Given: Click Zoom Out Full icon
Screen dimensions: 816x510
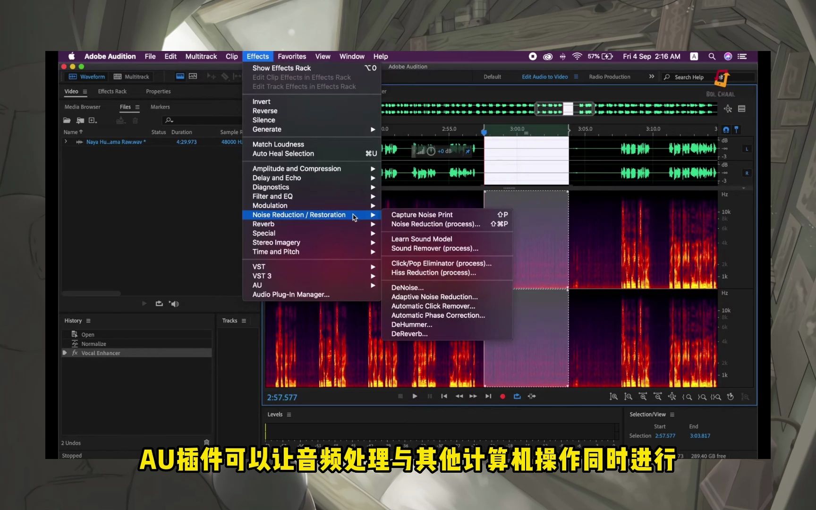Looking at the screenshot, I should (x=672, y=397).
